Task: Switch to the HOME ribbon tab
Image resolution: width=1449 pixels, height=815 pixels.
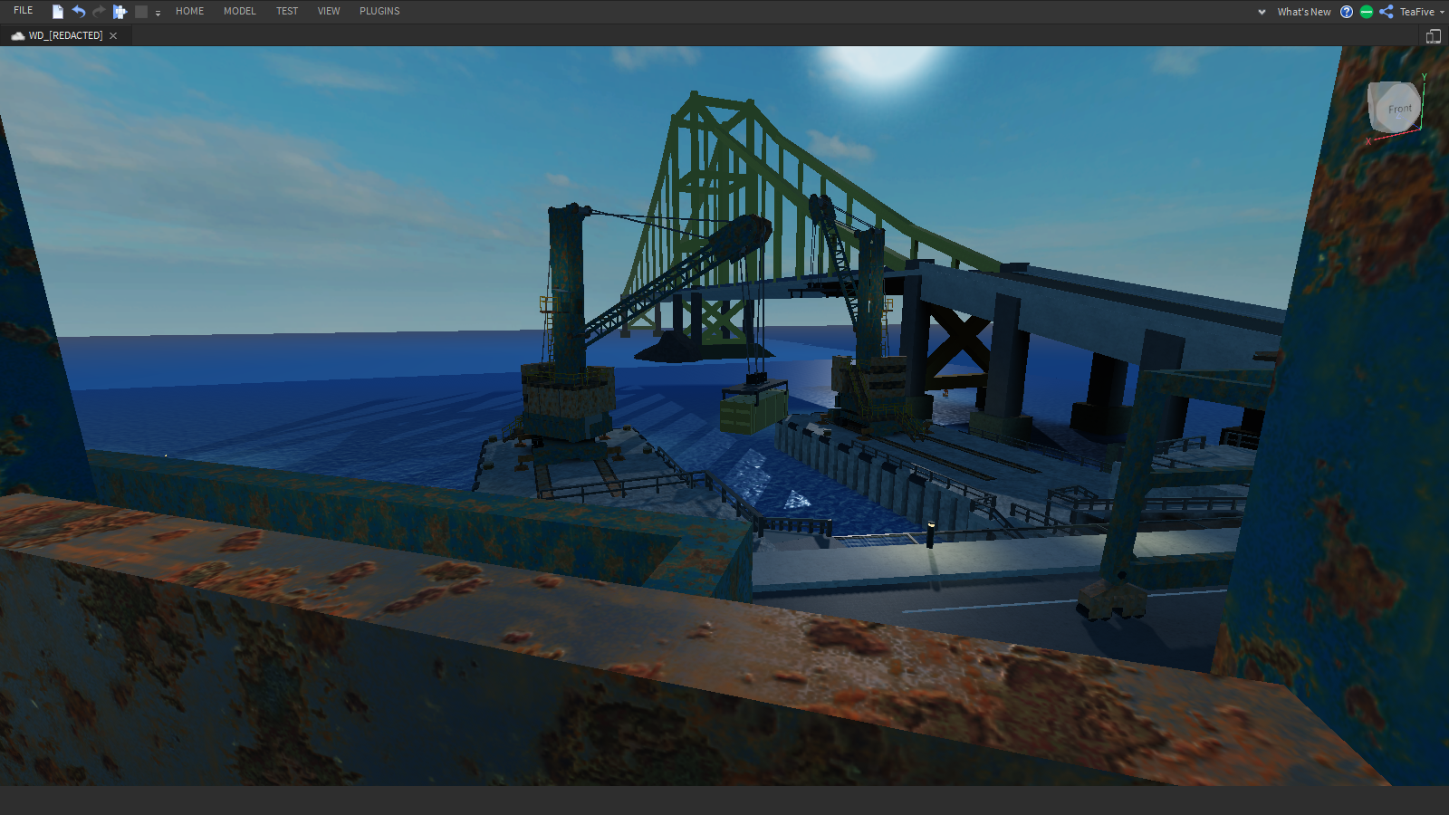Action: coord(190,11)
